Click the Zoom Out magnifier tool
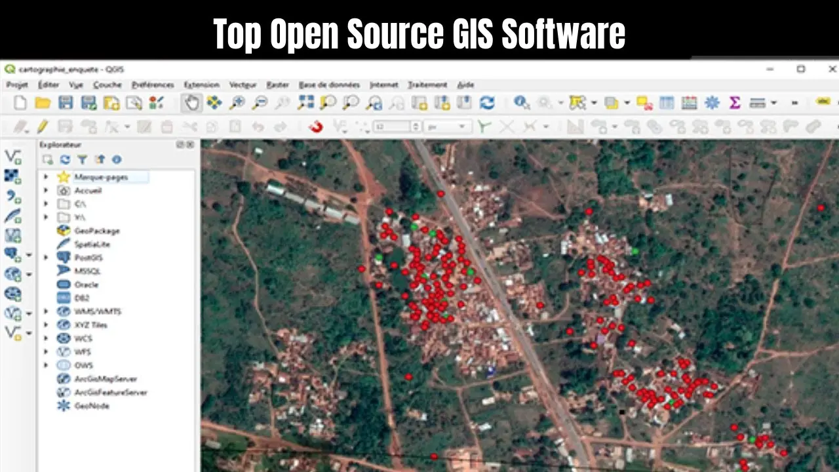 [260, 102]
